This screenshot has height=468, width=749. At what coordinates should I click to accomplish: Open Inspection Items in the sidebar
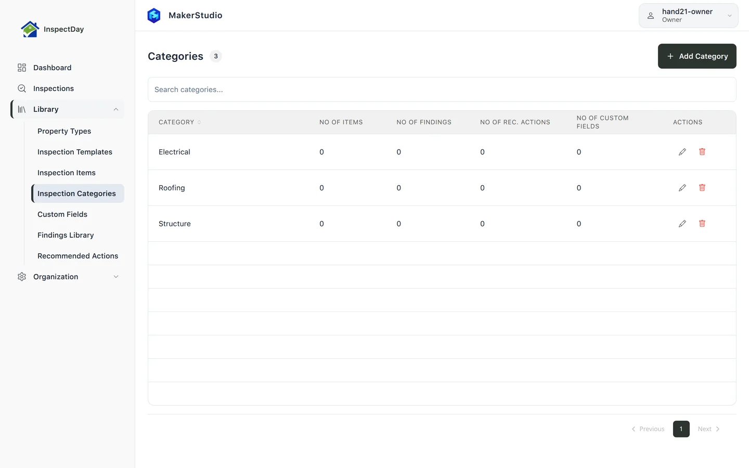[67, 173]
